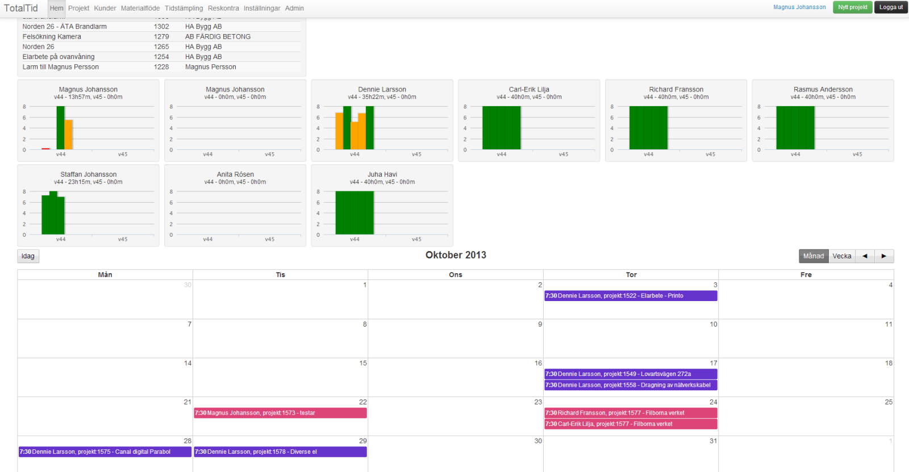Create new project with Nytt projekt
Viewport: 909px width, 472px height.
[x=852, y=7]
